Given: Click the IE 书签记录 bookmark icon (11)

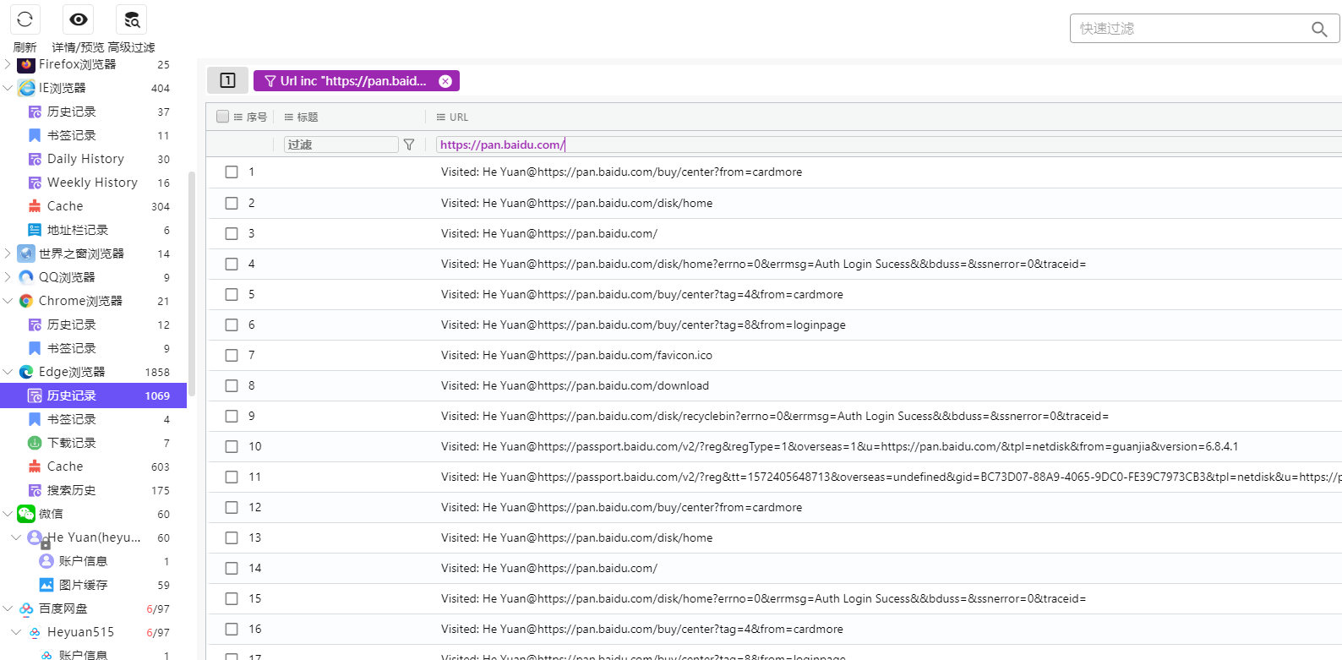Looking at the screenshot, I should click(x=35, y=135).
